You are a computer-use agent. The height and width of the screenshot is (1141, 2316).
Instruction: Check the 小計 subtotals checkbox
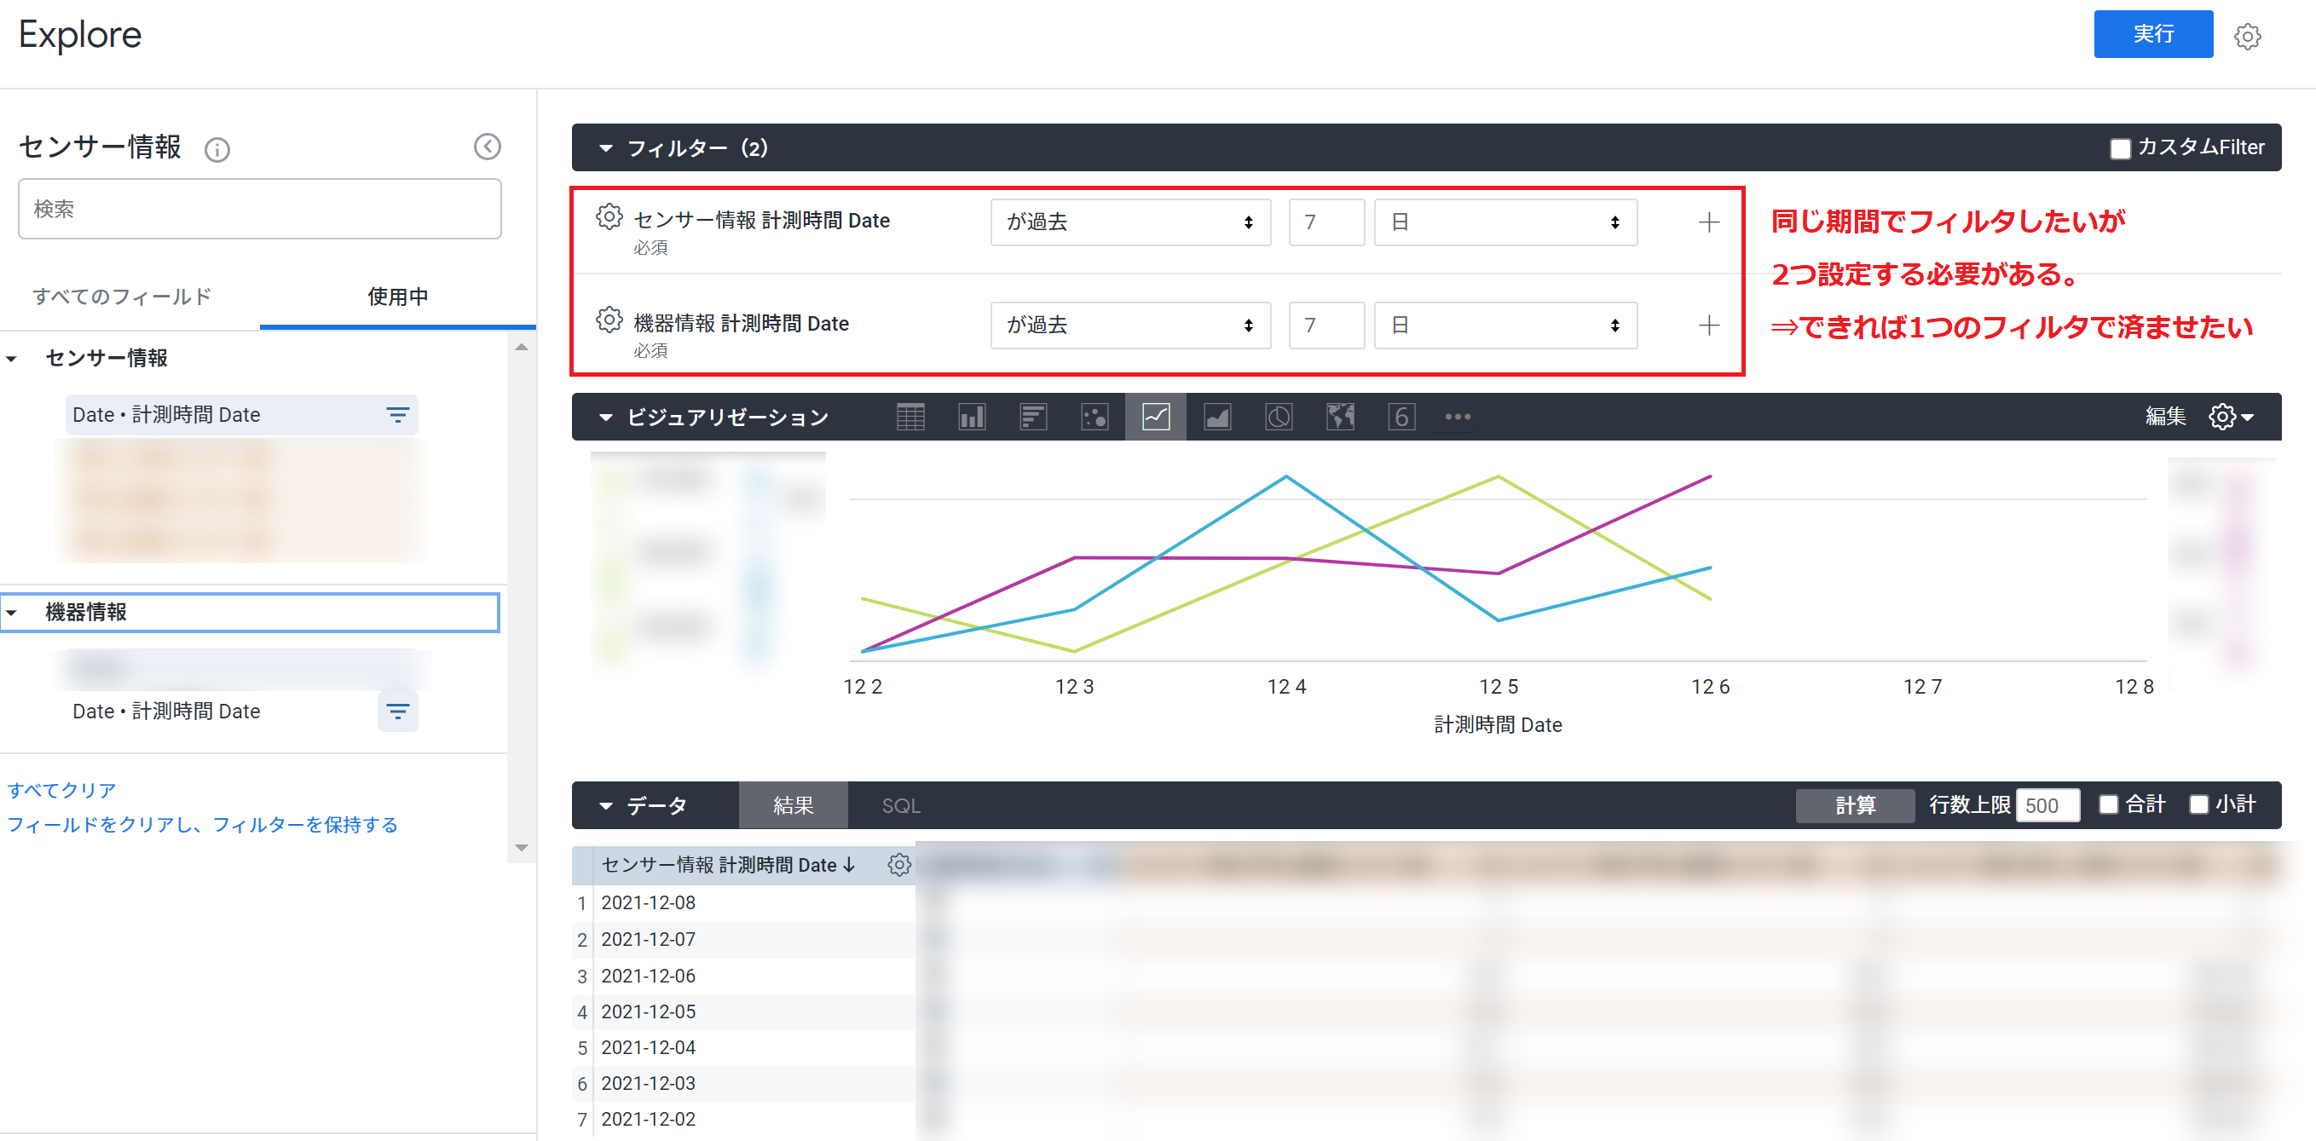click(x=2198, y=804)
